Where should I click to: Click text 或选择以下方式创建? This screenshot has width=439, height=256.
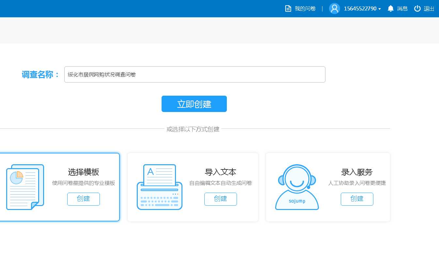click(x=193, y=129)
